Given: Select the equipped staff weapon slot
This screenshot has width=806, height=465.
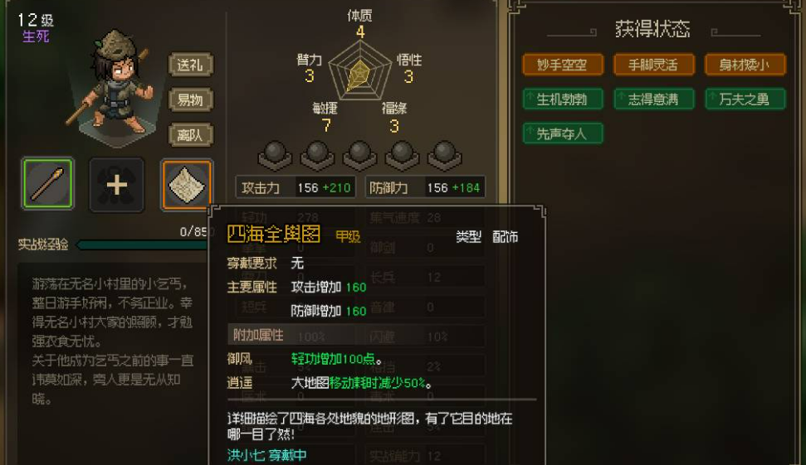Looking at the screenshot, I should 48,184.
